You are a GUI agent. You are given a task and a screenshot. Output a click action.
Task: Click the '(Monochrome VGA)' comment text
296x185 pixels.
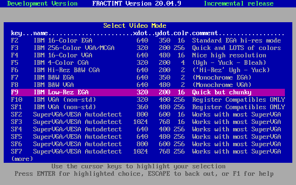[222, 85]
